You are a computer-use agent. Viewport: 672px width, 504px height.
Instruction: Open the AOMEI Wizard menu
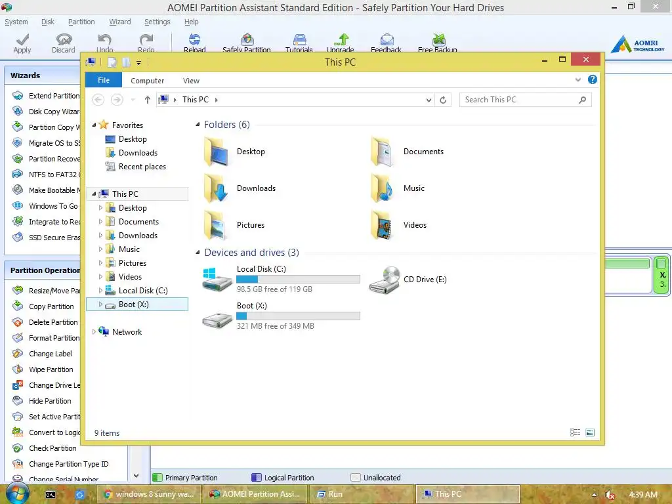point(120,22)
